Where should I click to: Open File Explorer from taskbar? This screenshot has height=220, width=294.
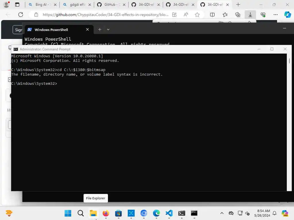point(93,213)
